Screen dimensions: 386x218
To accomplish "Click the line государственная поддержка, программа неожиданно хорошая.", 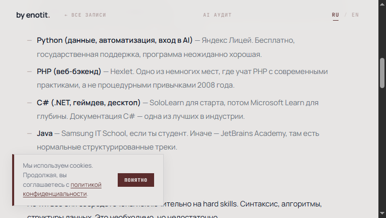I will tap(149, 54).
